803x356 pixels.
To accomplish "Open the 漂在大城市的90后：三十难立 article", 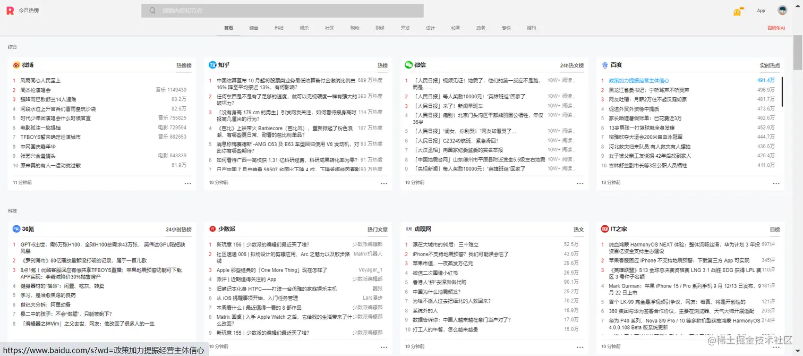I will 446,244.
